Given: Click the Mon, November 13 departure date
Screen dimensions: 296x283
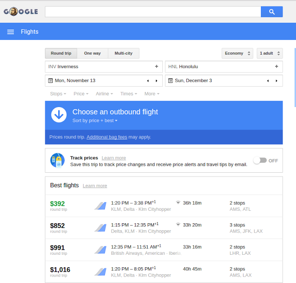Looking at the screenshot, I should pyautogui.click(x=75, y=81).
